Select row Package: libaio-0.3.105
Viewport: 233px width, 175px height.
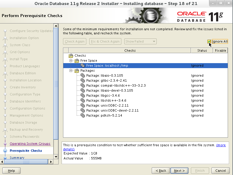[x=146, y=75]
